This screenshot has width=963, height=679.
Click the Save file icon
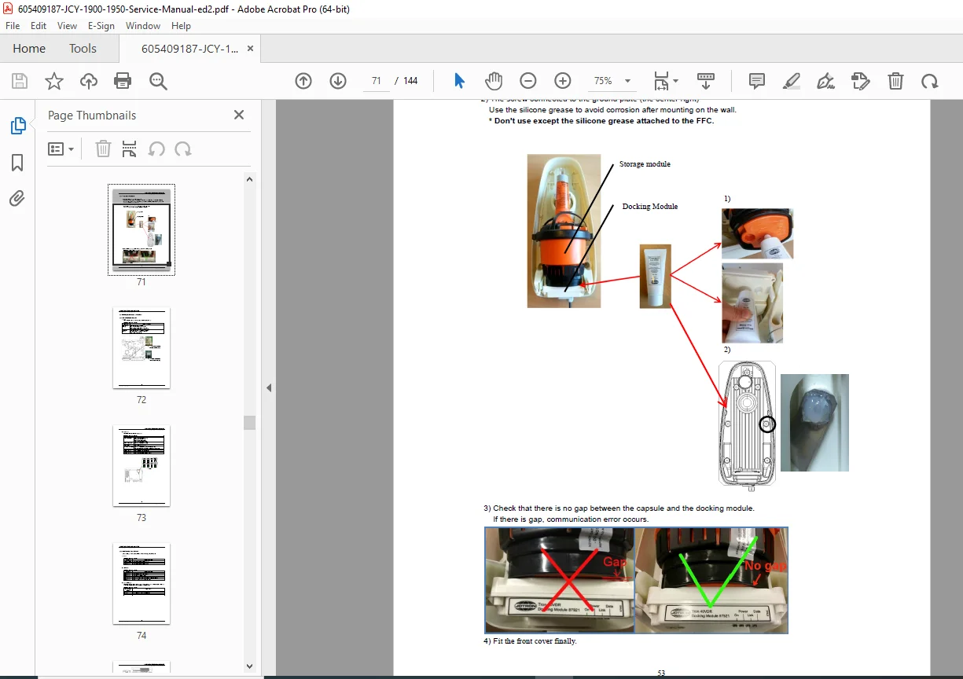coord(20,81)
